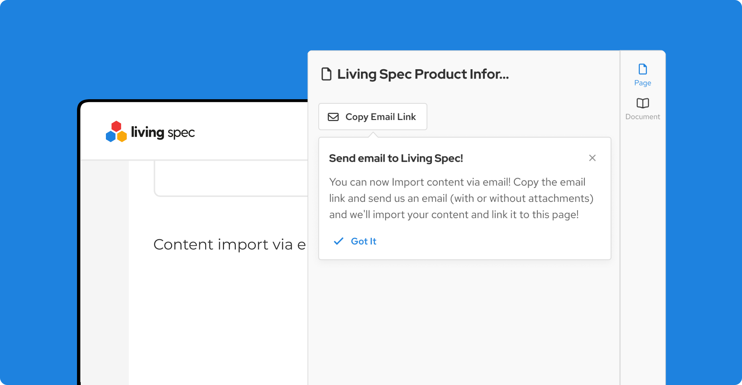The width and height of the screenshot is (742, 385).
Task: Click the envelope icon in Copy Email Link
Action: [333, 117]
